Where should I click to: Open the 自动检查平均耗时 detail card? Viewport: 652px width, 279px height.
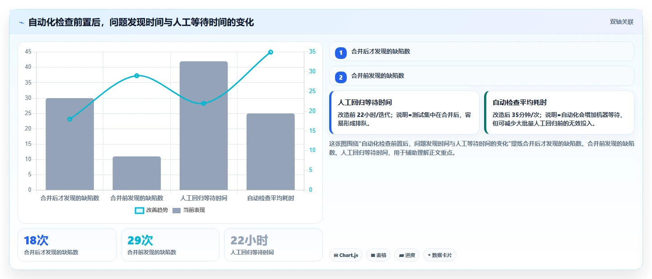click(x=559, y=112)
